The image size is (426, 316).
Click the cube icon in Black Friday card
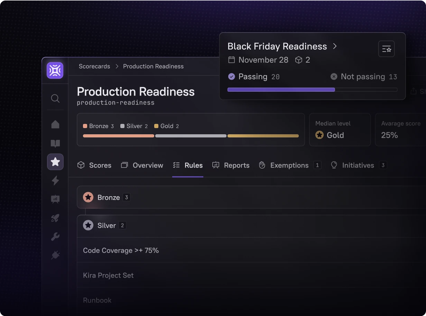coord(298,60)
